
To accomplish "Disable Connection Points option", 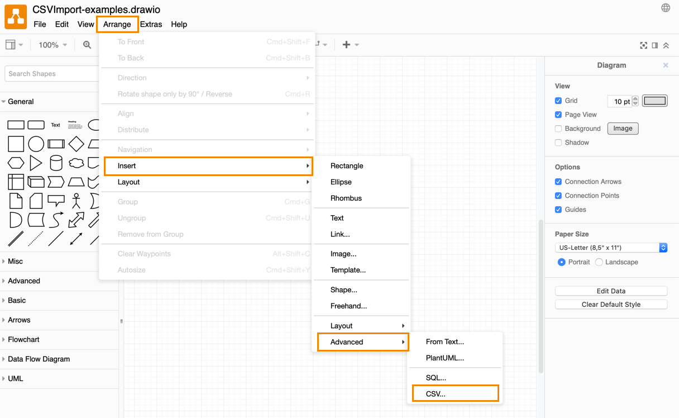I will click(x=558, y=196).
